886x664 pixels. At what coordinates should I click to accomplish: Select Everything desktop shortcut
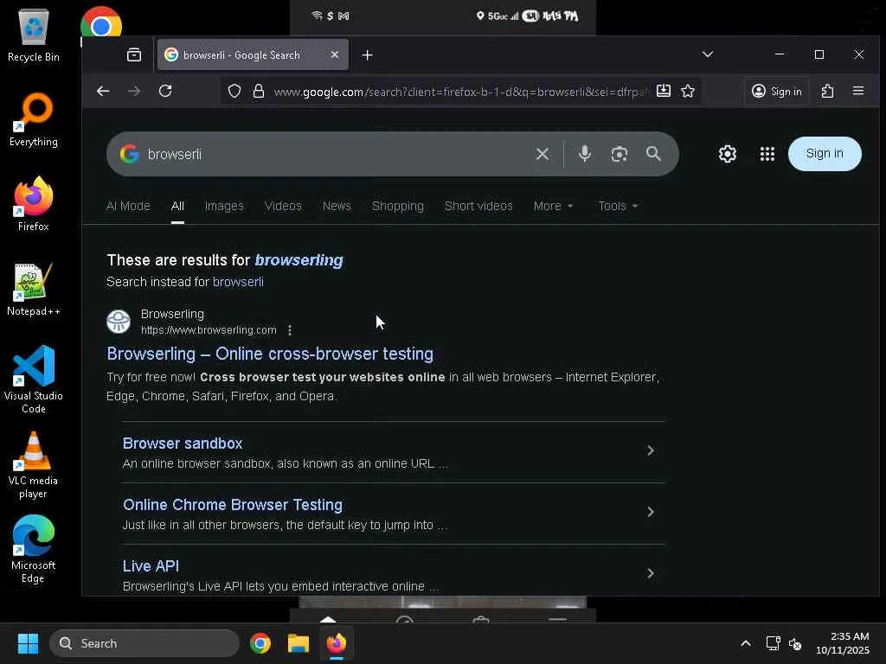pyautogui.click(x=34, y=119)
